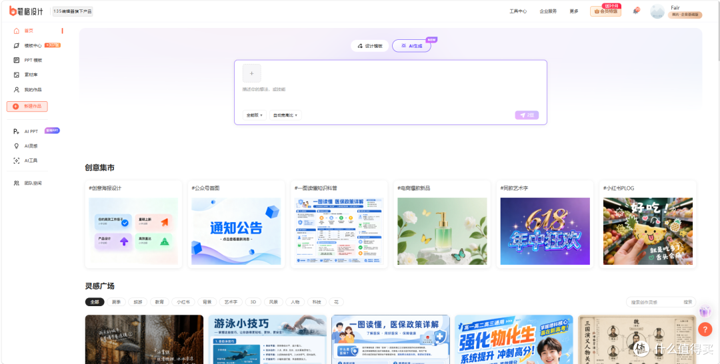Click the purple gift box floating icon
Viewport: 720px width, 364px height.
click(705, 311)
